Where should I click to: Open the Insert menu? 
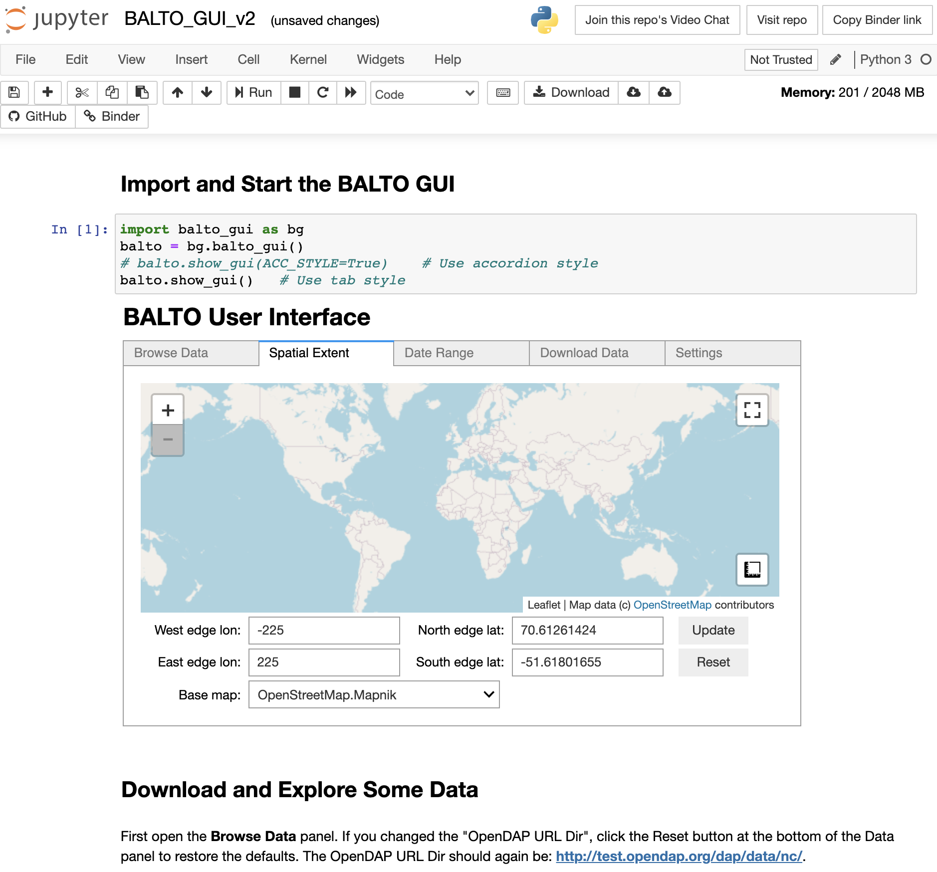[192, 60]
